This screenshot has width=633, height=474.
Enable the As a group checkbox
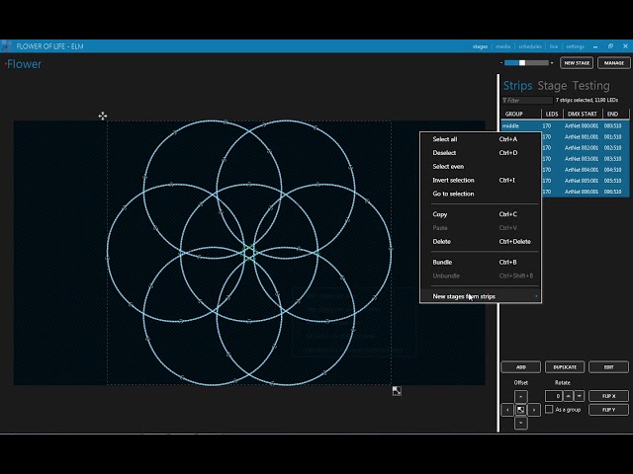549,409
